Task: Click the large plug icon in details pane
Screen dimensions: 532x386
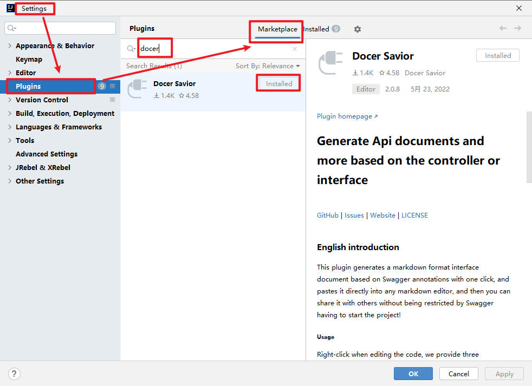Action: point(331,63)
